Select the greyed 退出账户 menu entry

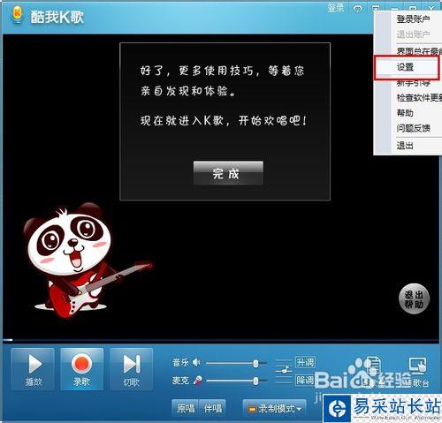point(413,34)
